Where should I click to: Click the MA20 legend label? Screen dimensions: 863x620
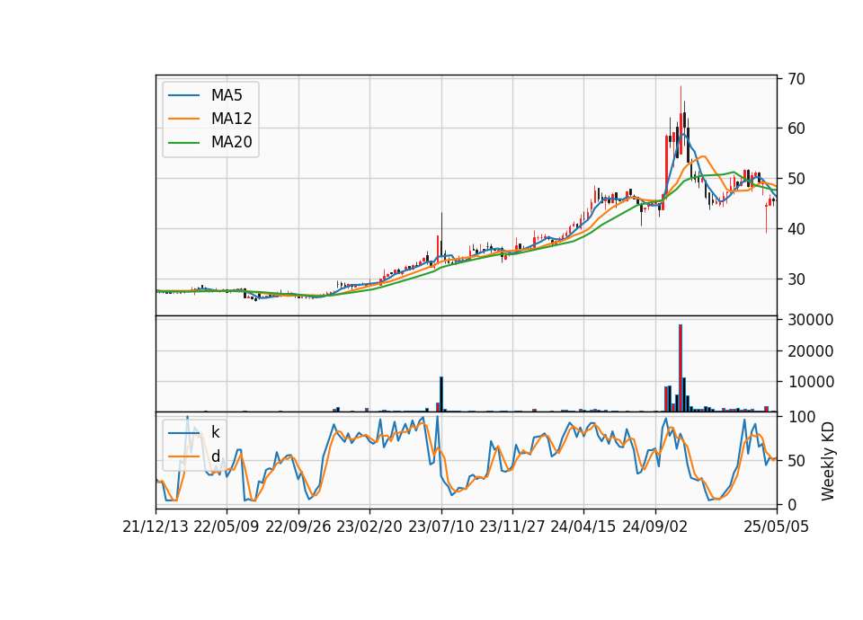[x=231, y=142]
